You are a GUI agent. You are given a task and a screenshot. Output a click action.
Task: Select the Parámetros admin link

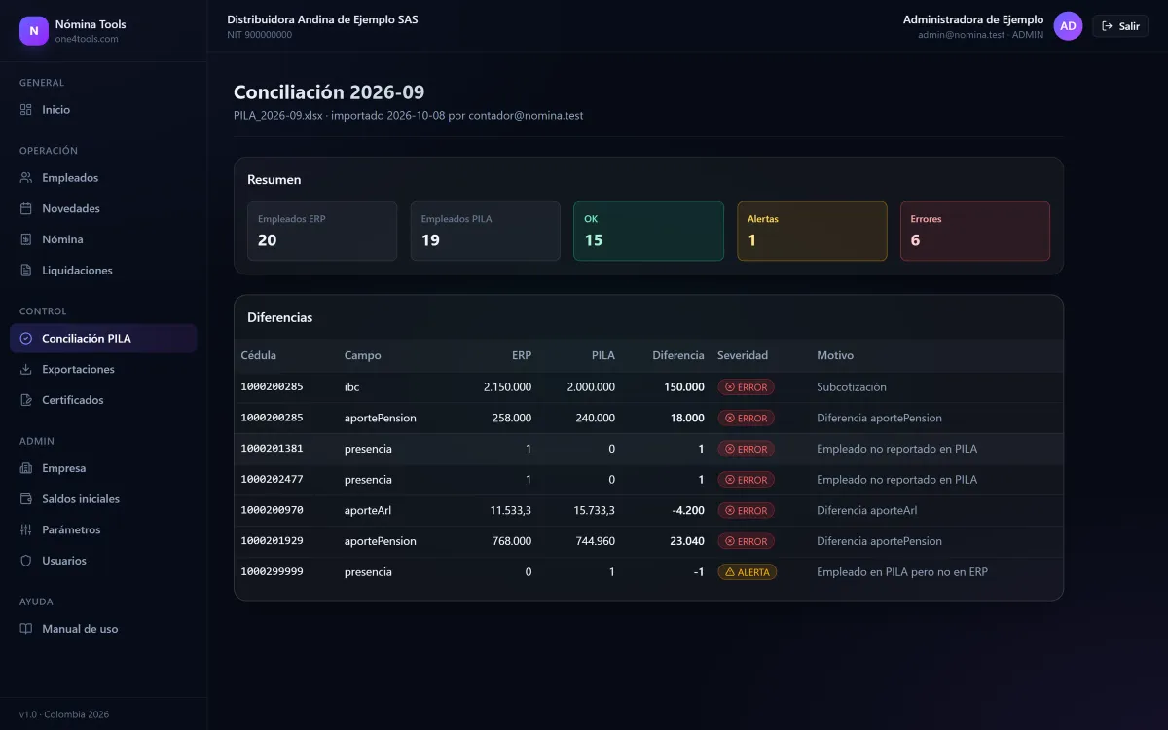point(103,530)
